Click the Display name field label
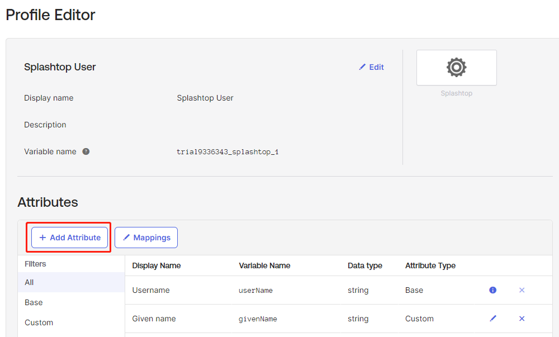Viewport: 559px width, 337px height. click(x=49, y=98)
